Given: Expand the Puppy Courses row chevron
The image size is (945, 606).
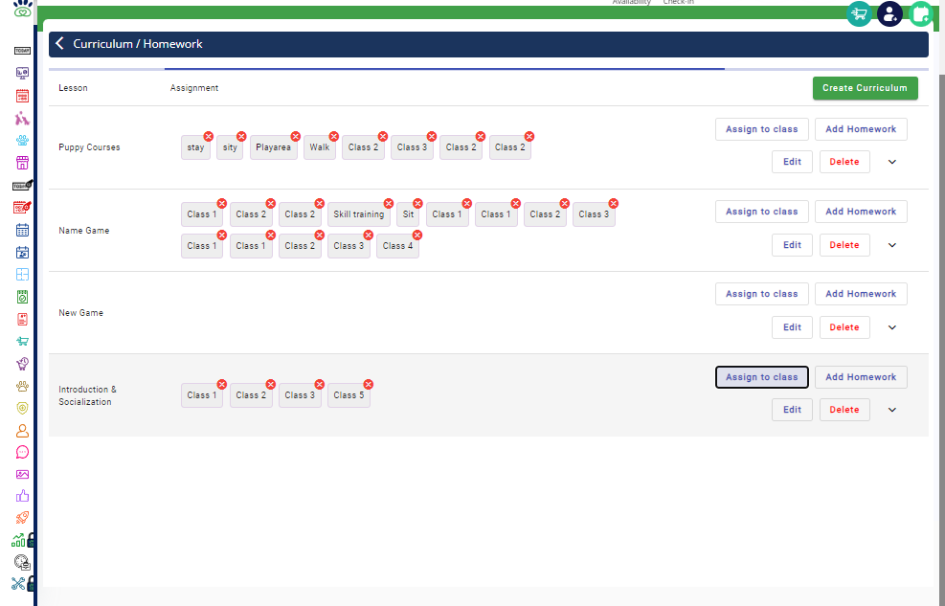Looking at the screenshot, I should click(x=892, y=162).
